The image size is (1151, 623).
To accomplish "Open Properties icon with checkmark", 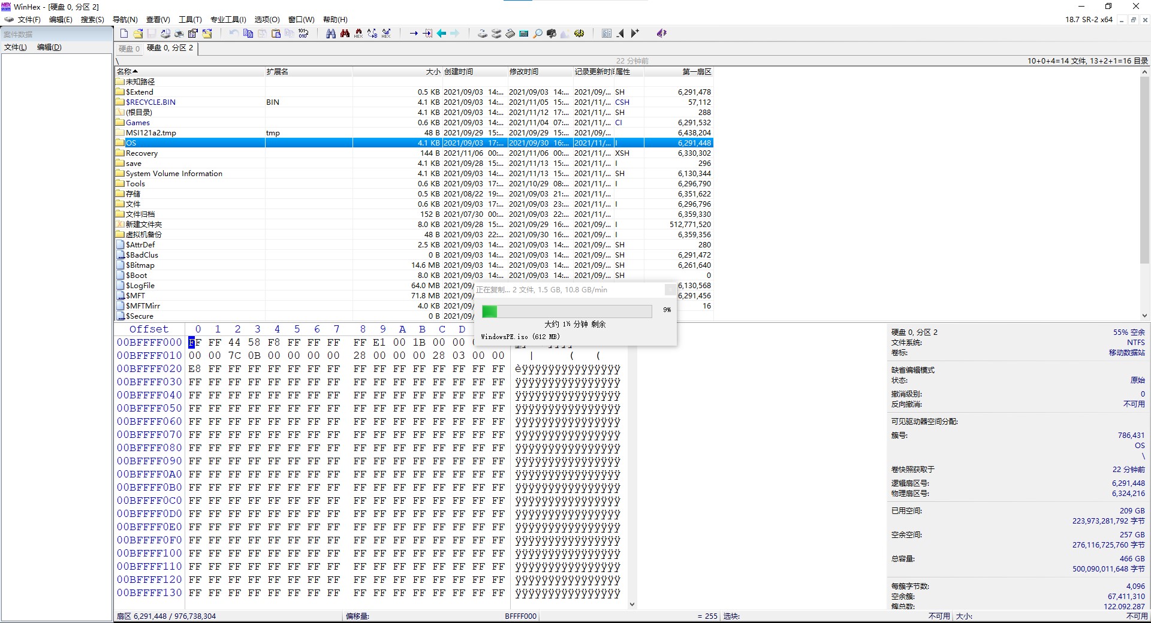I will click(193, 34).
